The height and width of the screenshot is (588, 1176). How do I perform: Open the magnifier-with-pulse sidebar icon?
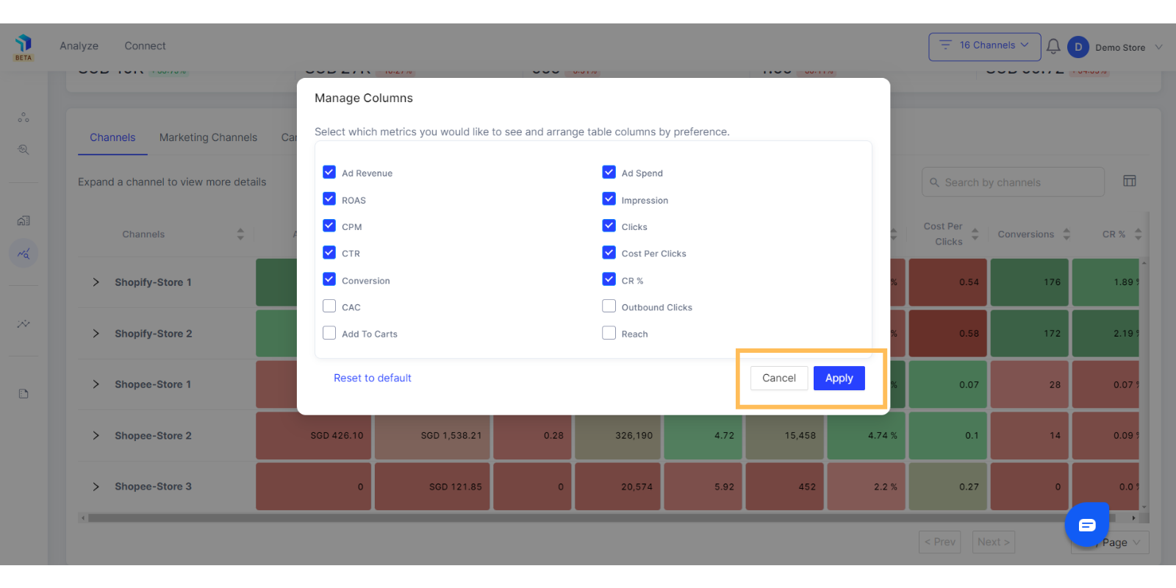pyautogui.click(x=24, y=149)
